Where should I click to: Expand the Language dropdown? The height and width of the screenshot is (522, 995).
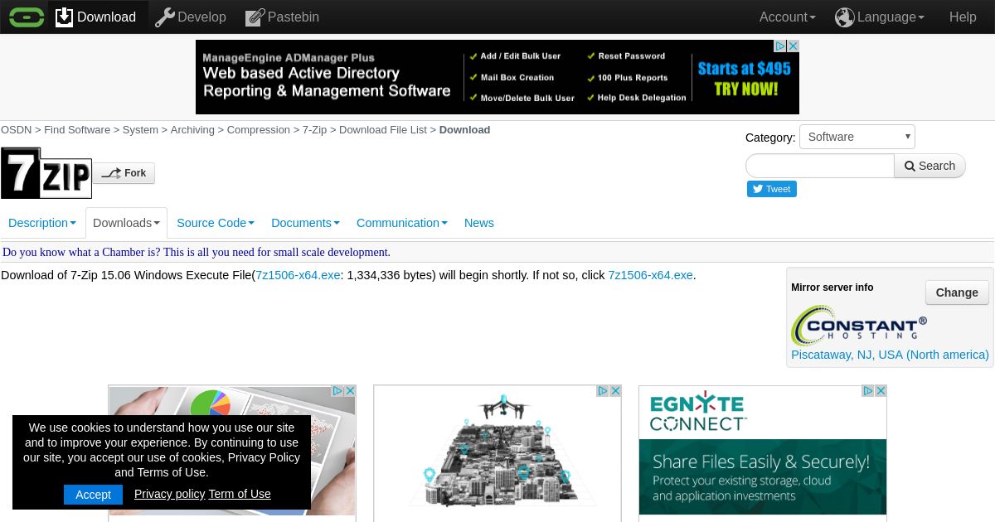891,17
